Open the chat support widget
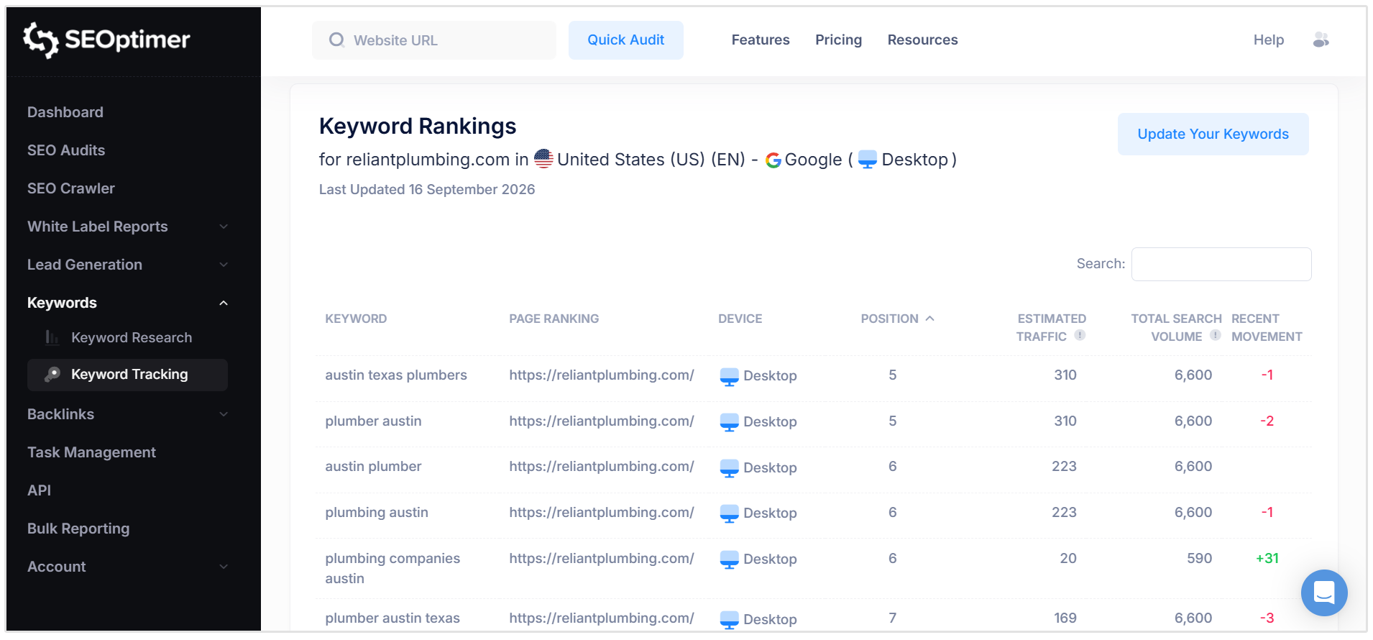This screenshot has height=640, width=1373. click(x=1324, y=593)
